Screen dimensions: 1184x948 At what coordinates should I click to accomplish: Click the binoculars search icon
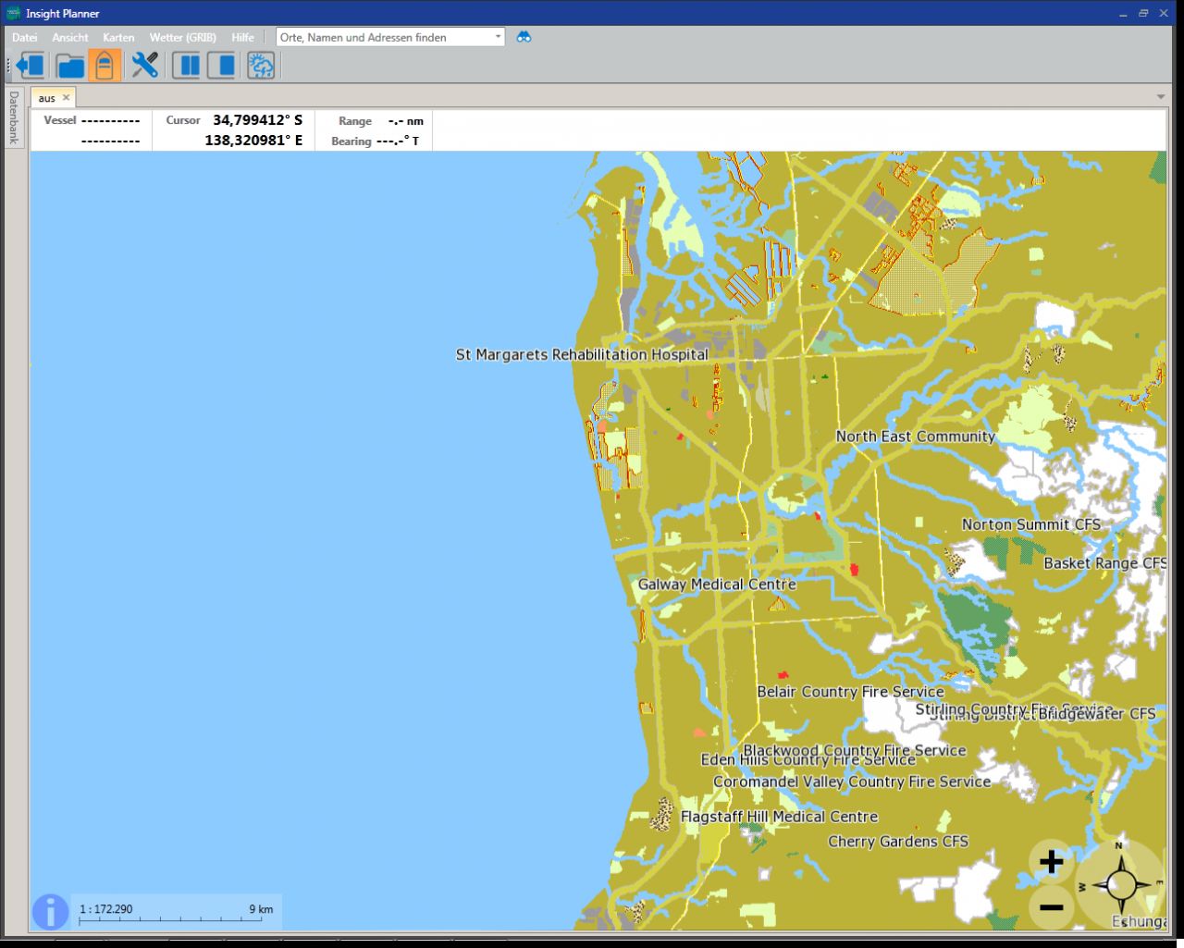click(524, 37)
